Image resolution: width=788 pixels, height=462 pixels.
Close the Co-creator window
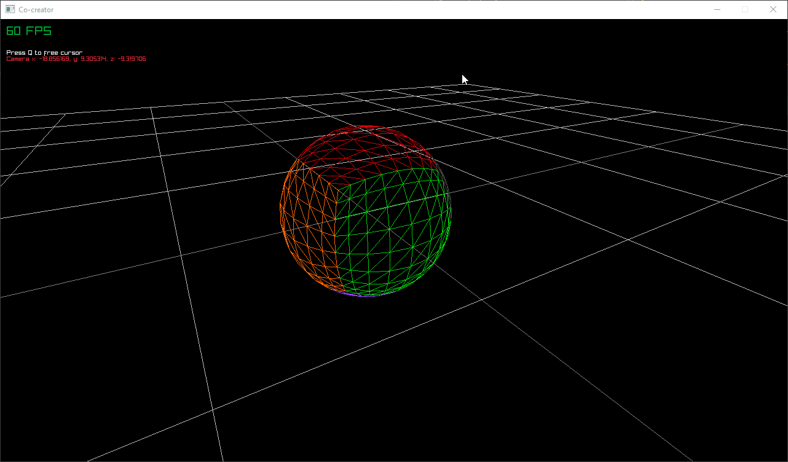pos(773,9)
